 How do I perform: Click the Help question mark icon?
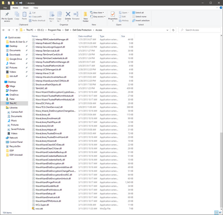point(221,8)
